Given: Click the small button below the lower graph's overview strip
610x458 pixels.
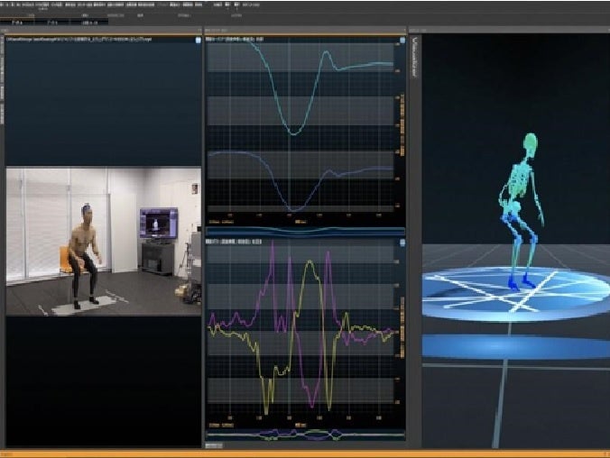Looking at the screenshot, I should [214, 445].
